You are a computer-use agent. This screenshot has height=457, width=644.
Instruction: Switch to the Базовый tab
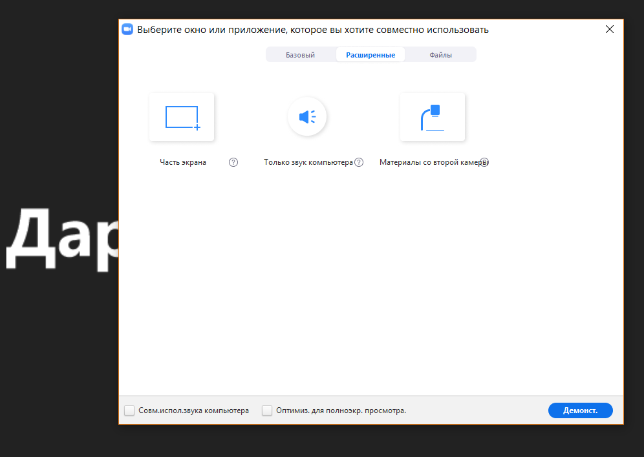tap(301, 54)
